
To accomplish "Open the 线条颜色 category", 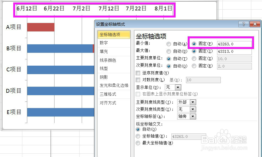I will click(114, 60).
